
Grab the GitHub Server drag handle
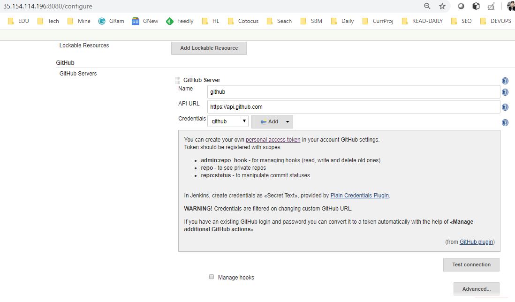(x=178, y=80)
